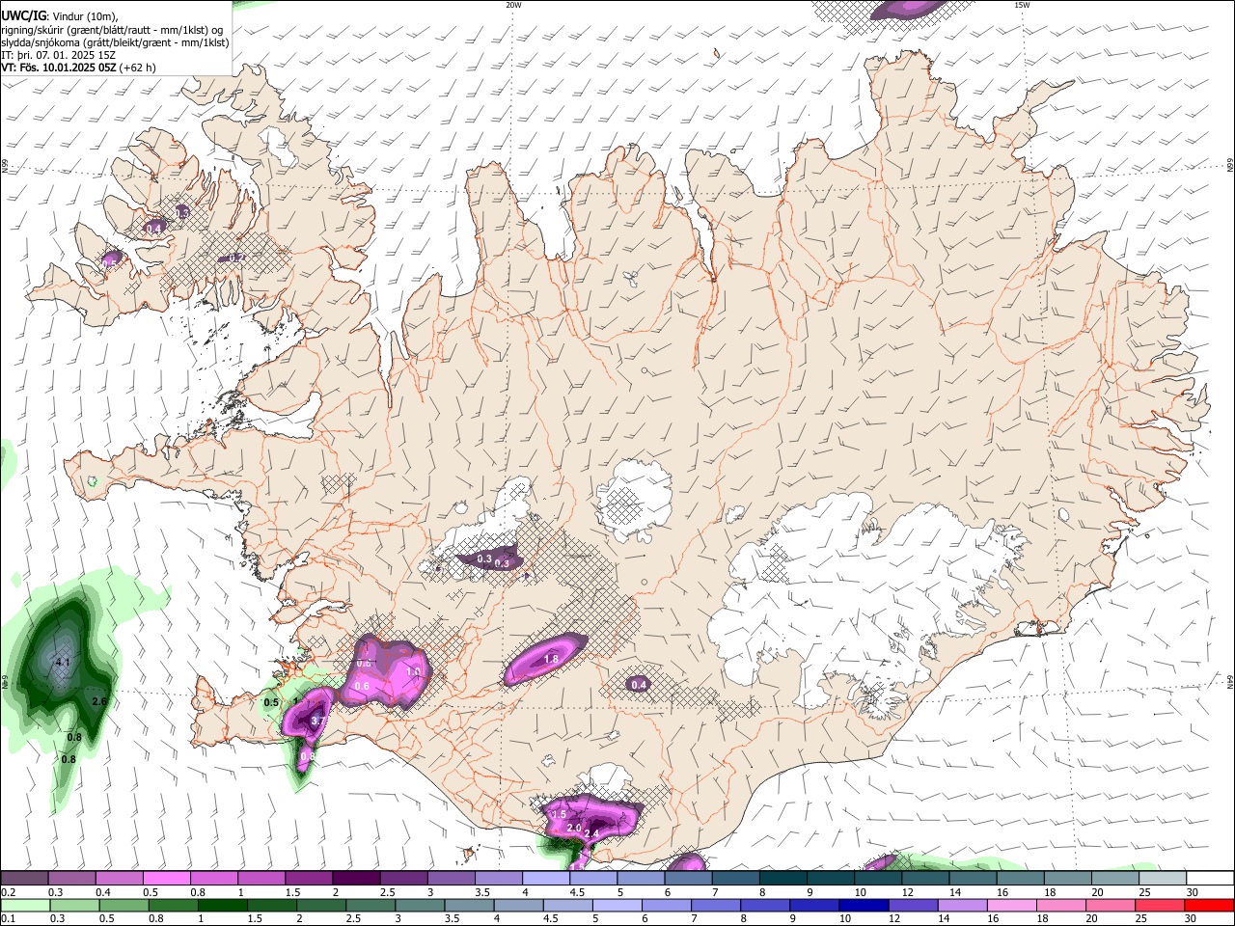Image resolution: width=1235 pixels, height=926 pixels.
Task: Click the '15W' longitude label
Action: 1022,5
